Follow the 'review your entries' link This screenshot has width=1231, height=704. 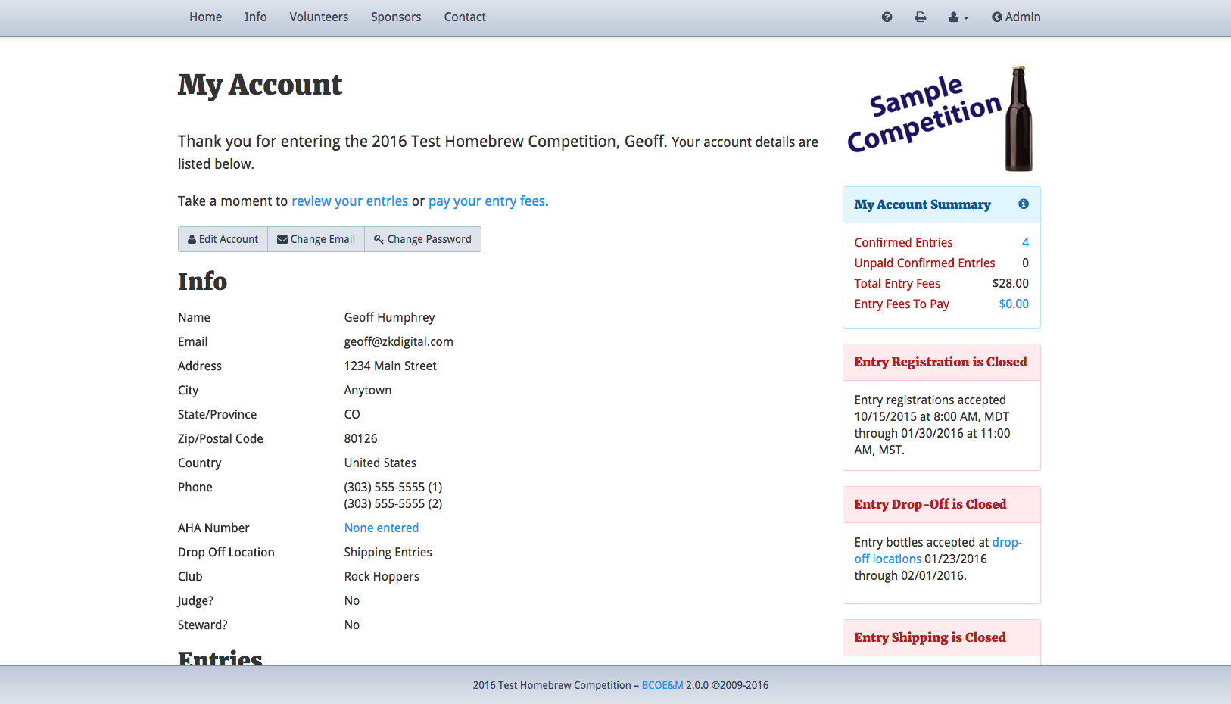(350, 201)
